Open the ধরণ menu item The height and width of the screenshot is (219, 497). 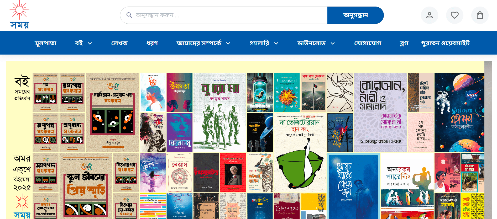point(152,43)
